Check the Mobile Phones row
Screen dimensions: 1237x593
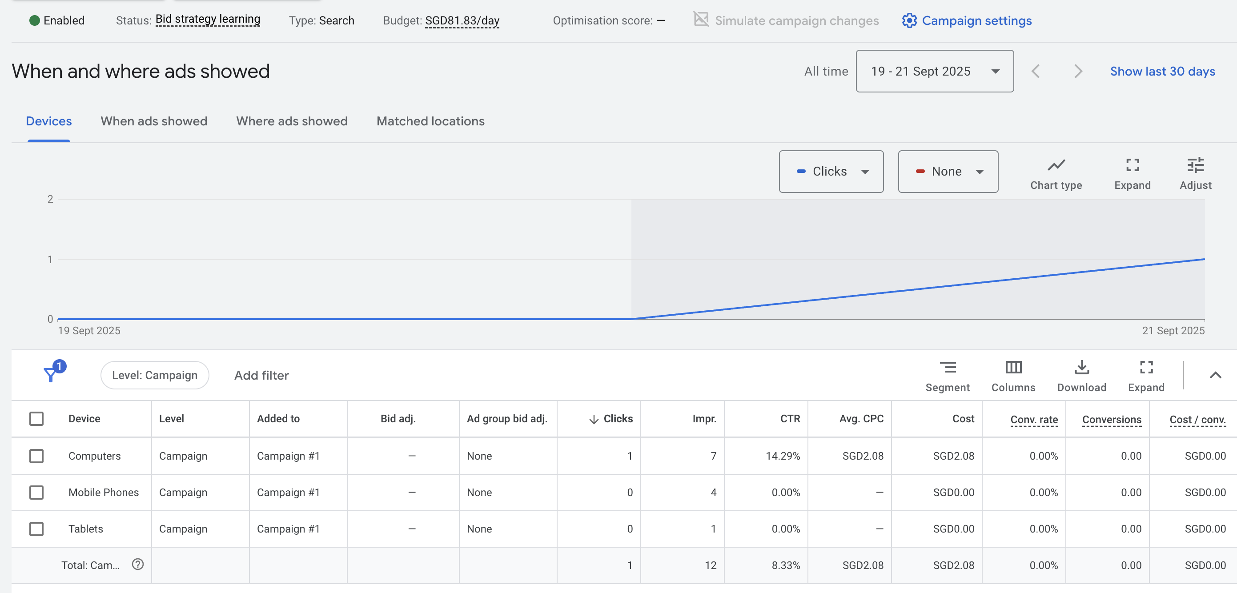coord(36,492)
